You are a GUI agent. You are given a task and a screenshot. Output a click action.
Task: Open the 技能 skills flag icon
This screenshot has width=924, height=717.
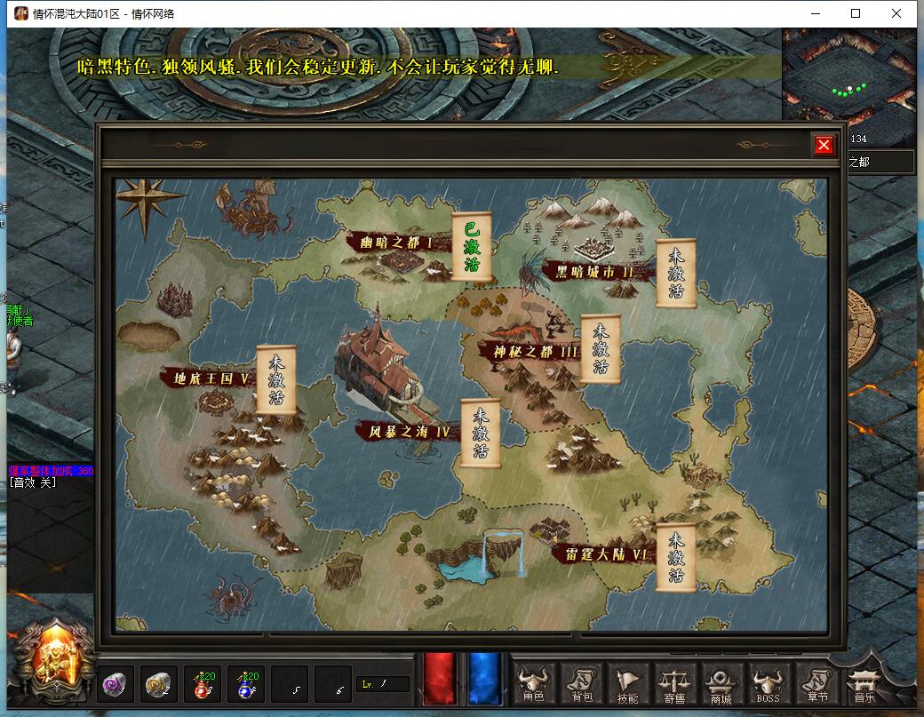[627, 684]
